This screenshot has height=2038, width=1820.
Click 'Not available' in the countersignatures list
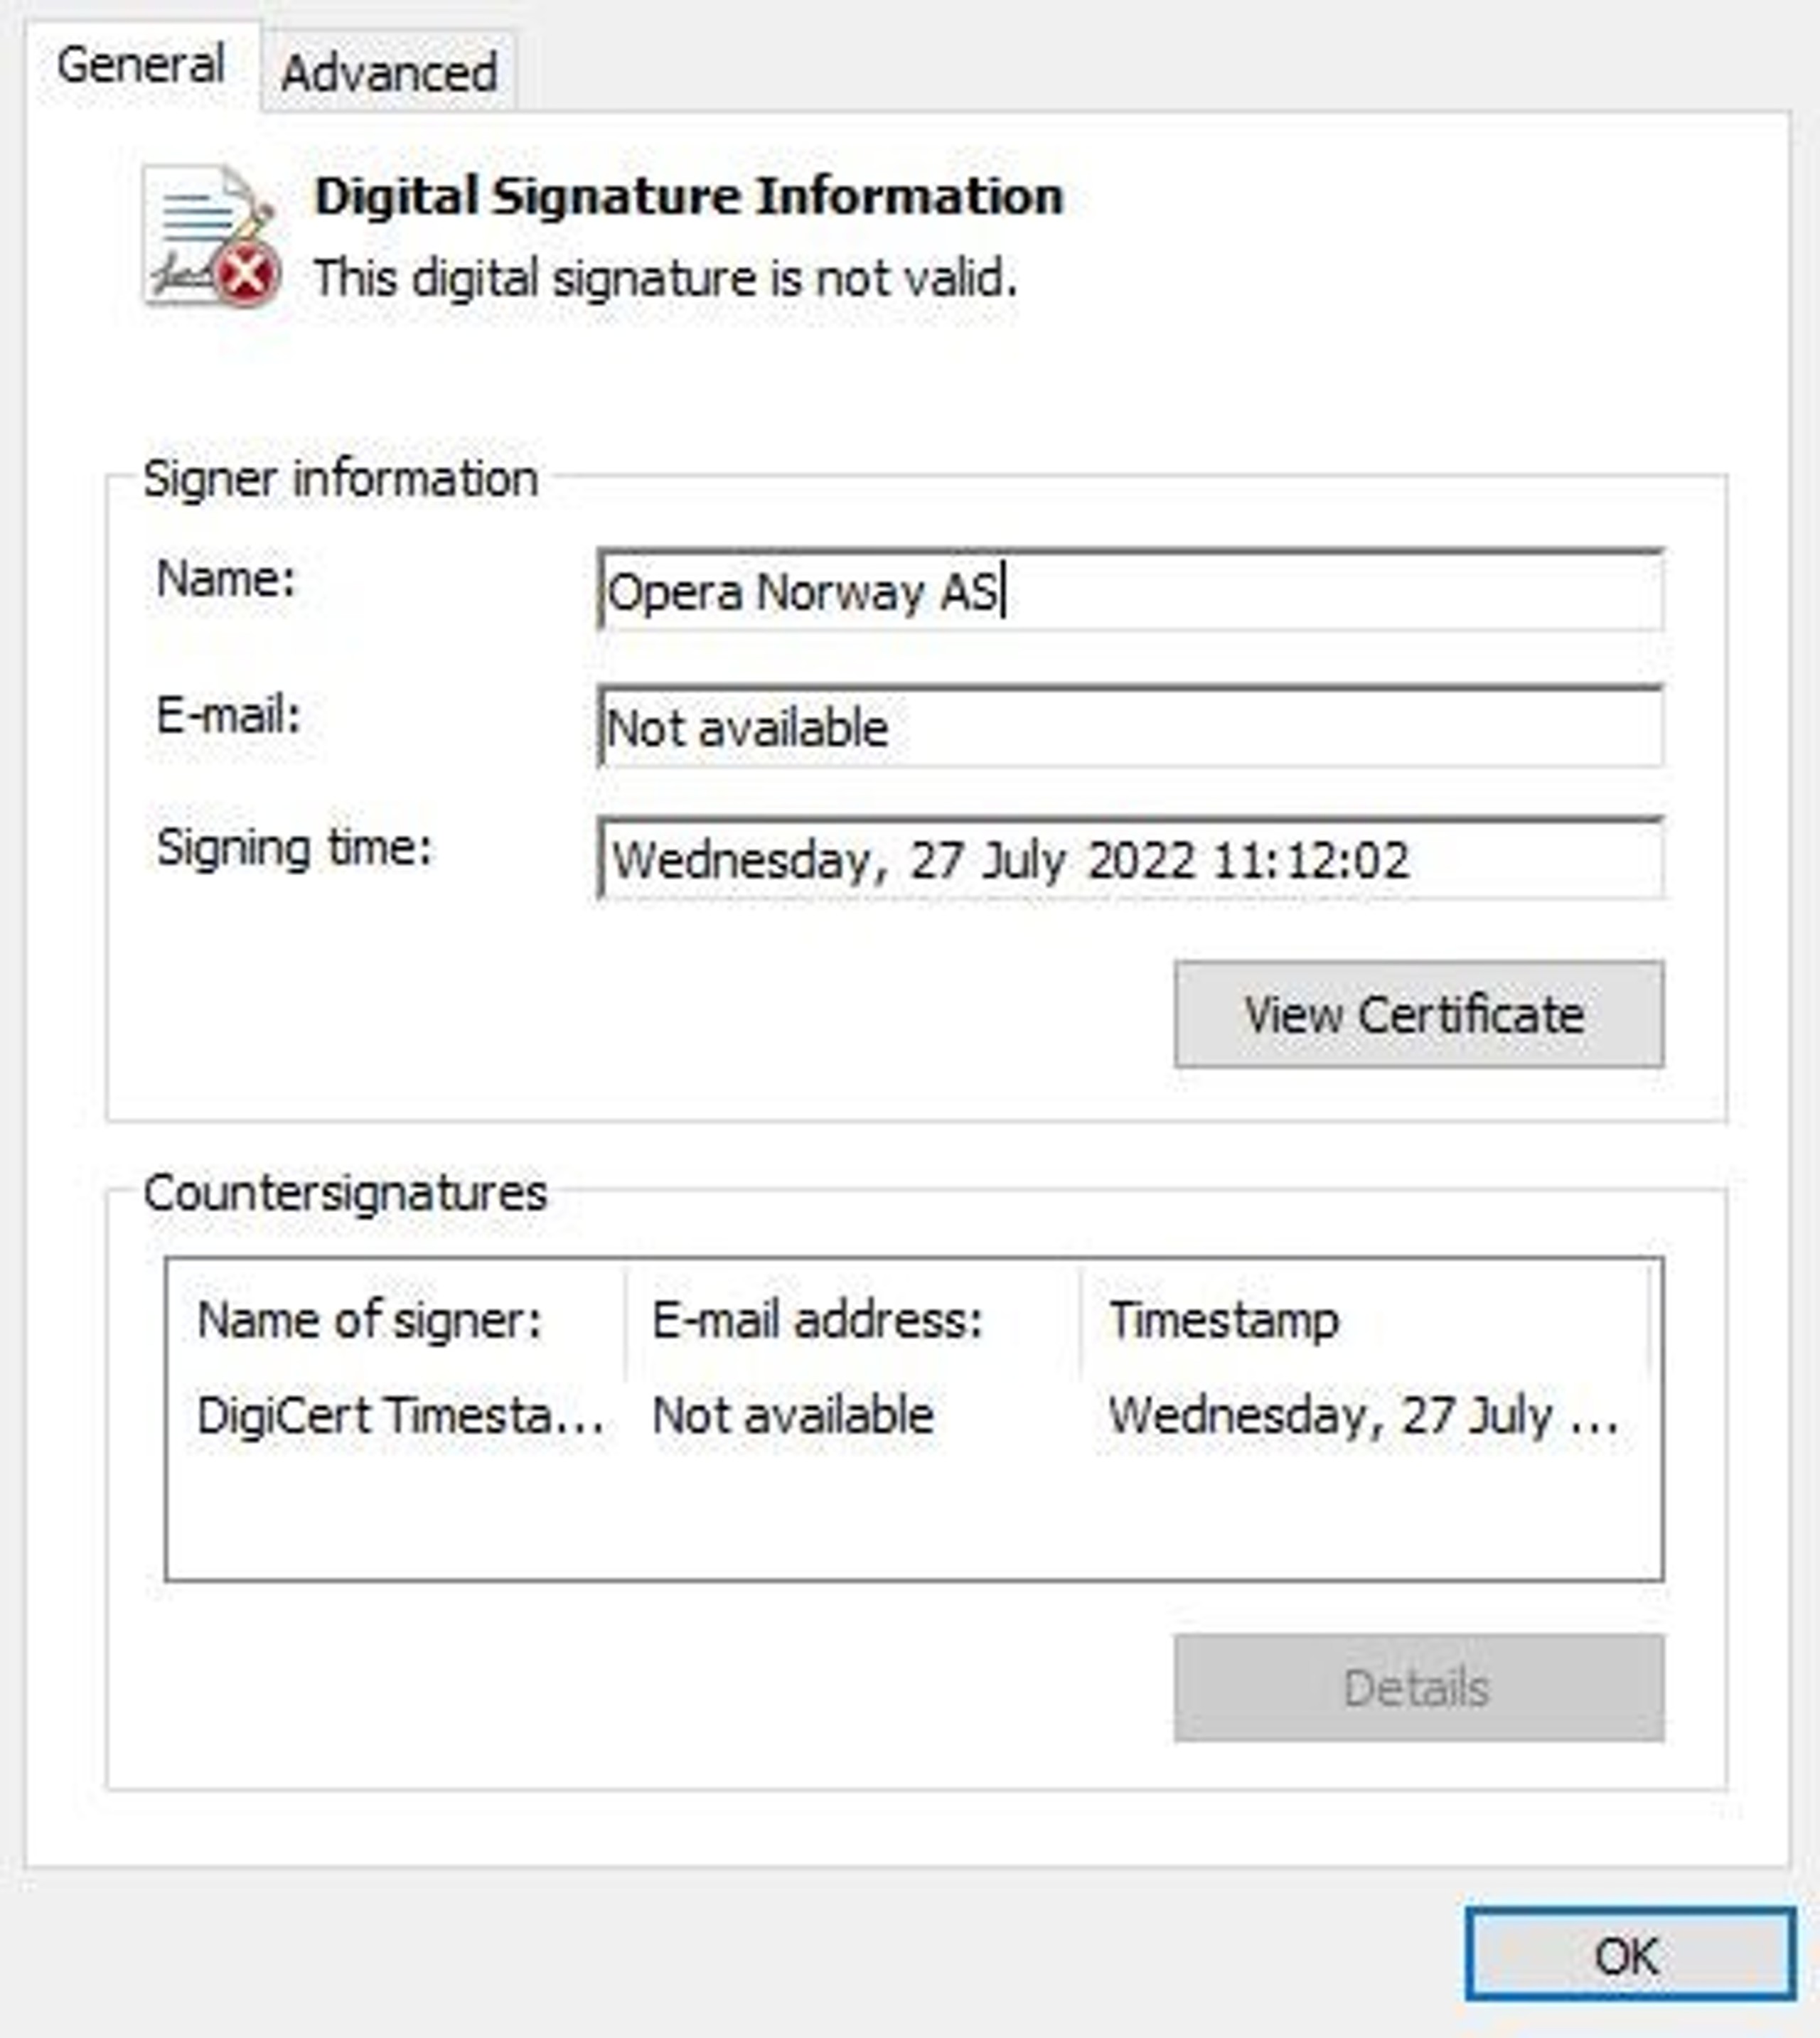793,1415
